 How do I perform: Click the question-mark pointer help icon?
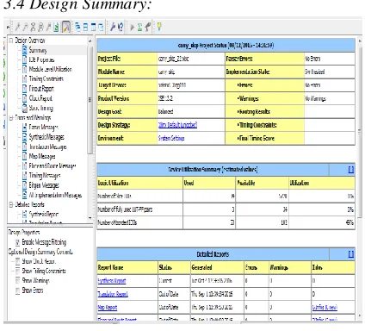tap(121, 27)
